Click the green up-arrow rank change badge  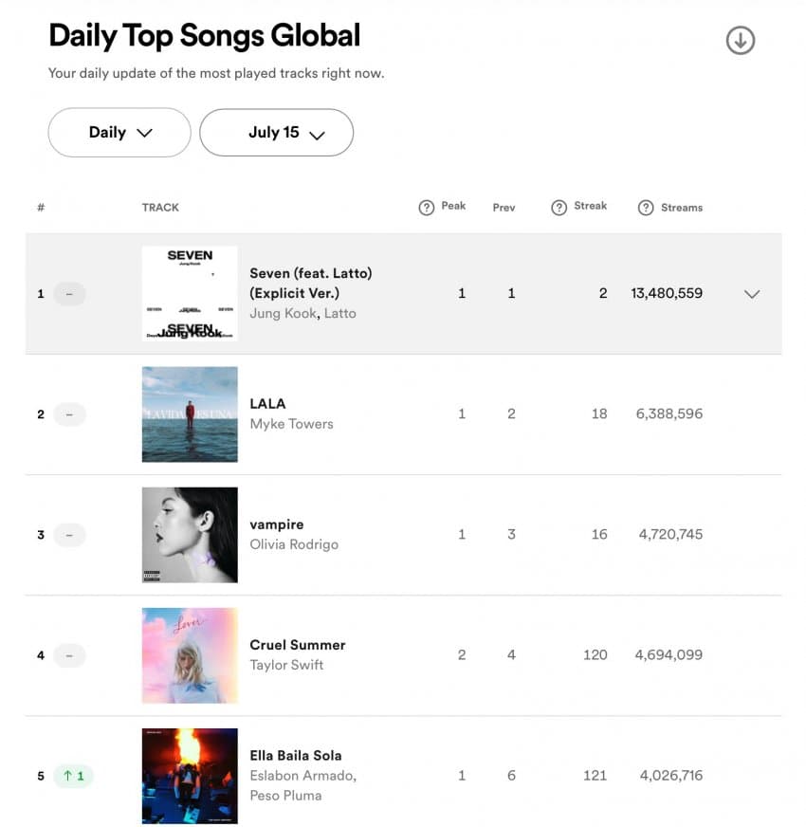point(73,776)
